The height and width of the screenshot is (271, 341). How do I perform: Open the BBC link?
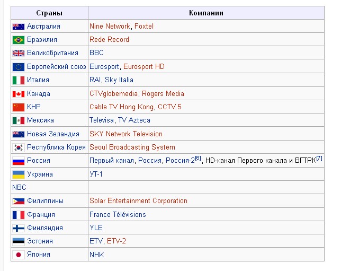tap(96, 53)
